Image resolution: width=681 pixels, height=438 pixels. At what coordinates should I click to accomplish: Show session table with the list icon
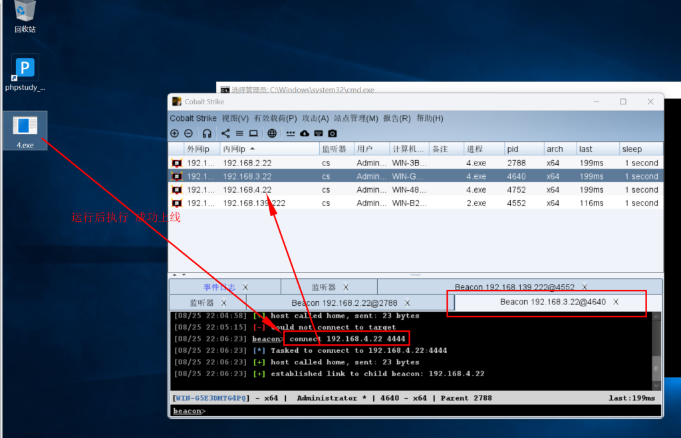(239, 134)
